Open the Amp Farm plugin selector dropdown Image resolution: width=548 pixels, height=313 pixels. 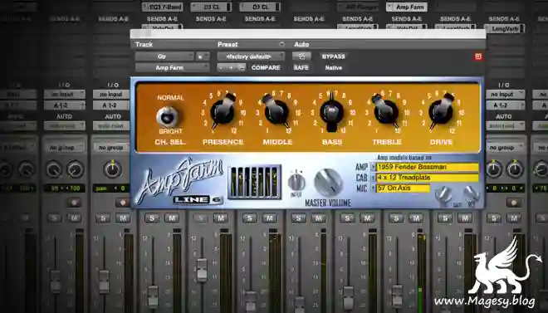(172, 67)
